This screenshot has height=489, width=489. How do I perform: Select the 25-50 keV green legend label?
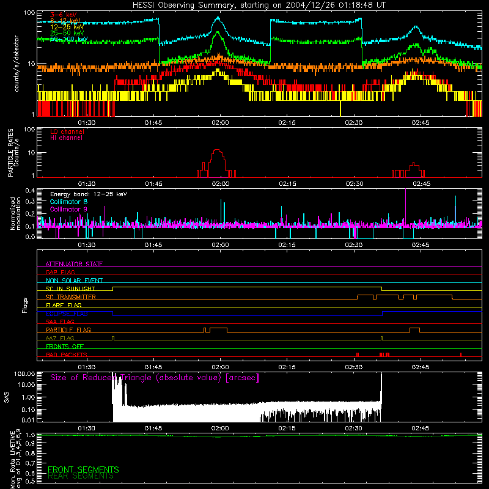pos(67,33)
